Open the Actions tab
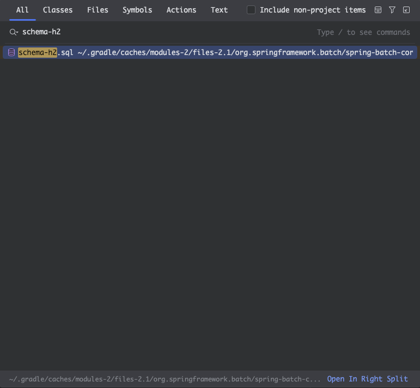420x388 pixels. point(181,10)
